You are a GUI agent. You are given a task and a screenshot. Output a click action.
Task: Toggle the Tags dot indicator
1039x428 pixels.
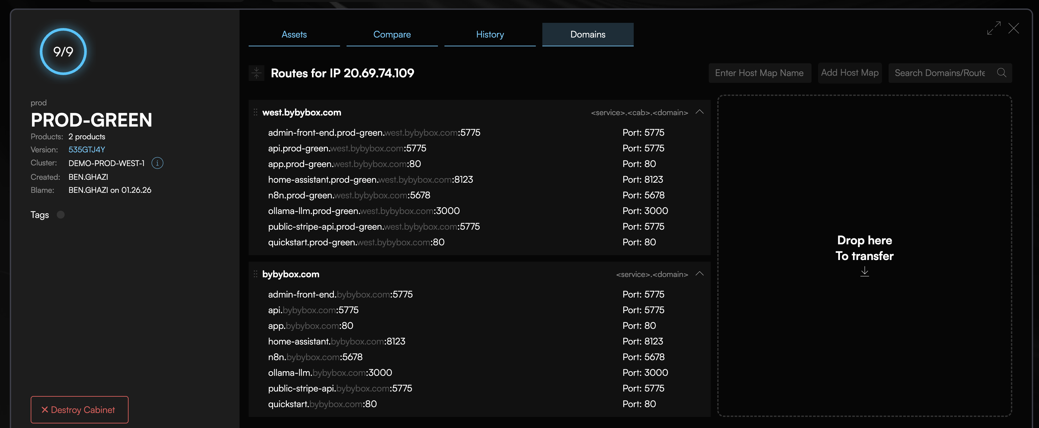pyautogui.click(x=60, y=215)
